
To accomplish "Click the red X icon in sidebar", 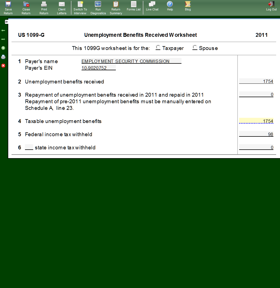I will tap(3, 66).
